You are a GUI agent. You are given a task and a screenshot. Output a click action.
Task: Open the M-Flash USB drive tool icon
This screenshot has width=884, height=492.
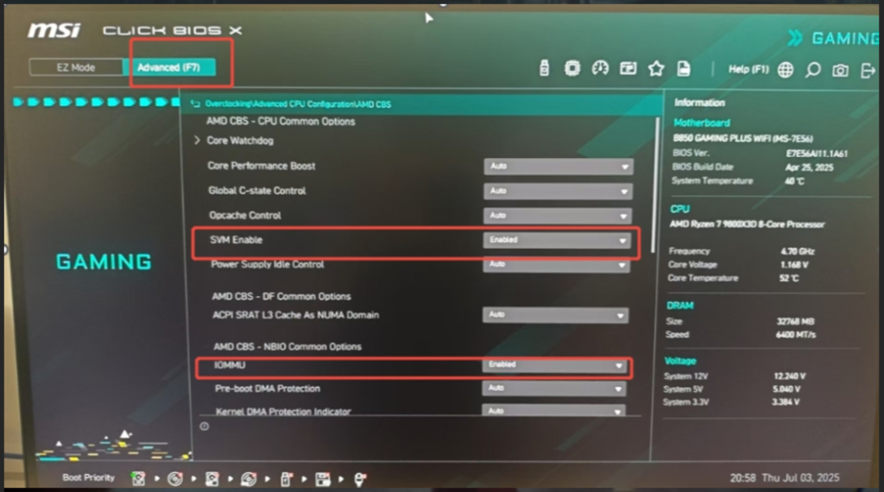tap(544, 68)
